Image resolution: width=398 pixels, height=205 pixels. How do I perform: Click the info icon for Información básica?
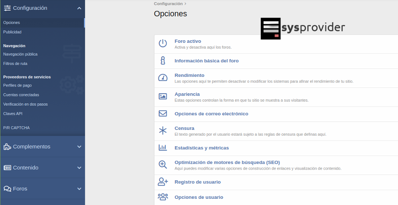pos(163,61)
